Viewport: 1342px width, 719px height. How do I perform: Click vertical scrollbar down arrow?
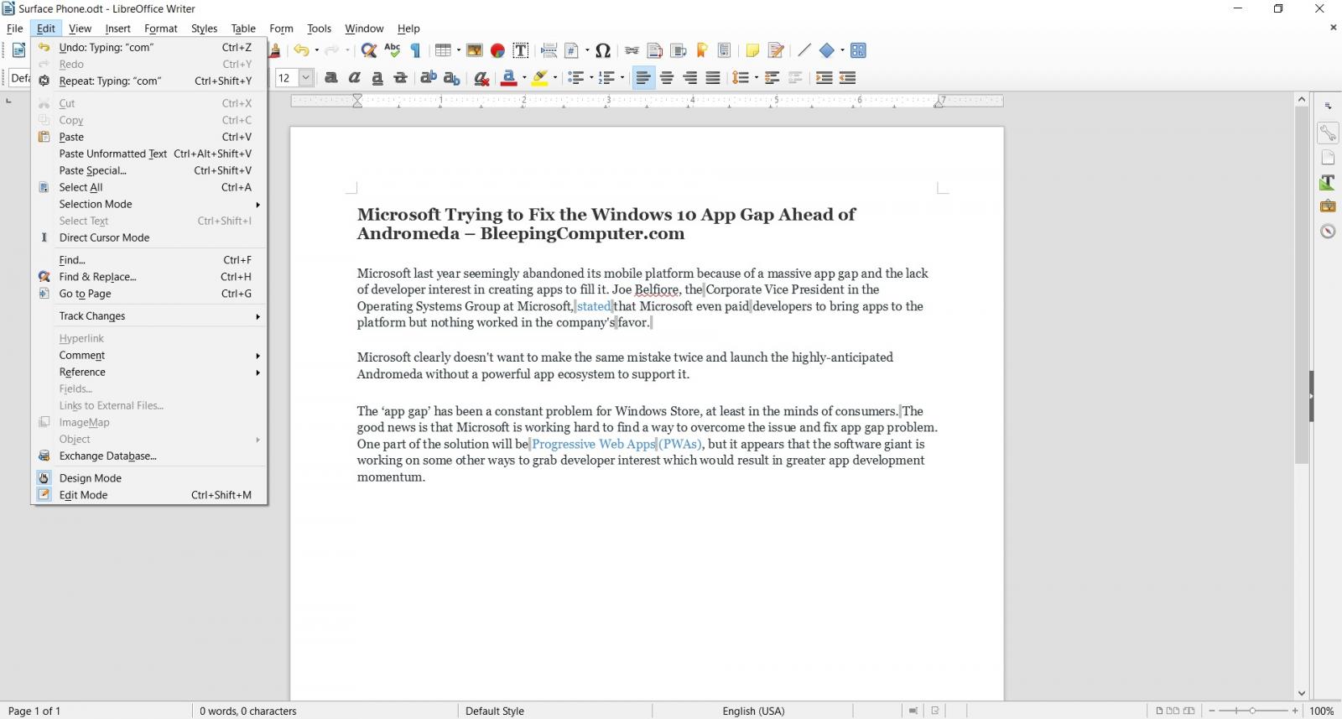(1302, 693)
